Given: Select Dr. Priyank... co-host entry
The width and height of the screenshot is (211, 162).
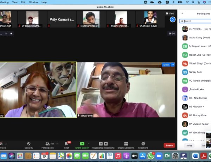Looking at the screenshot, I should click(x=196, y=29).
